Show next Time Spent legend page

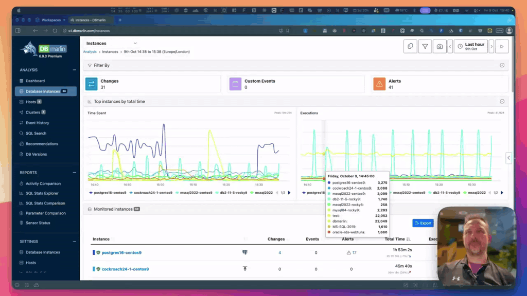point(289,193)
